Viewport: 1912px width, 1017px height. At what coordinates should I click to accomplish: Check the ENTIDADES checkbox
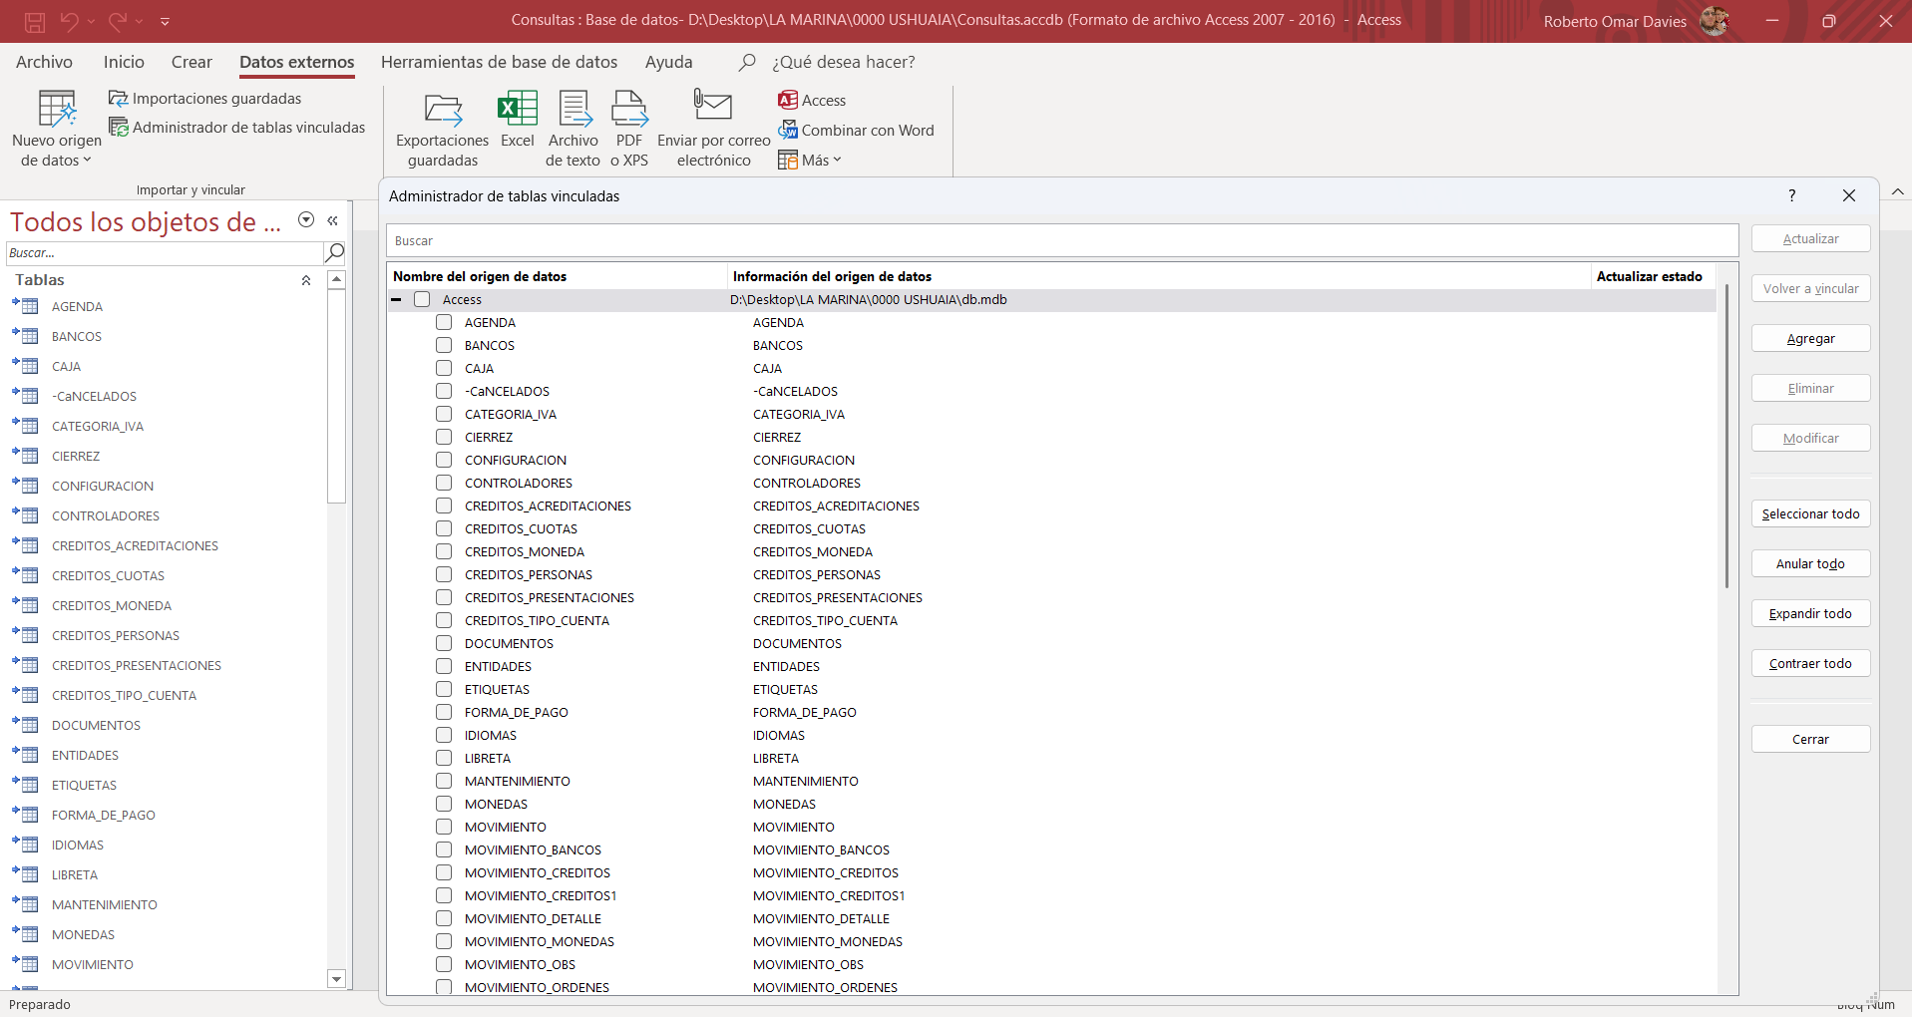(x=444, y=666)
